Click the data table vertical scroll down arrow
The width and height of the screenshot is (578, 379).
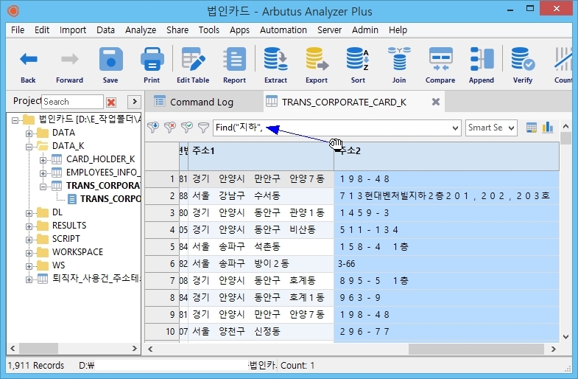coord(565,336)
